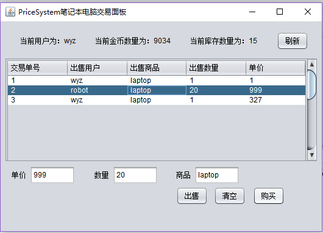Minimize the PriceSystem window
This screenshot has height=233, width=323.
(x=252, y=12)
